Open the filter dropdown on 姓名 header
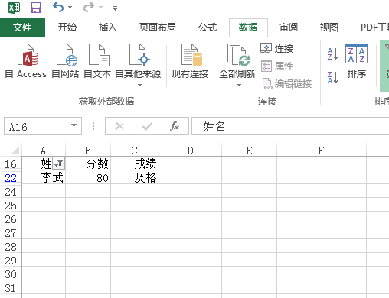Screen dimensions: 389x298 click(59, 164)
